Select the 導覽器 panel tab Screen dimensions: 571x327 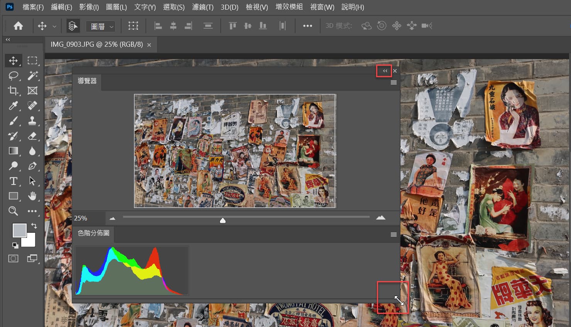coord(87,81)
